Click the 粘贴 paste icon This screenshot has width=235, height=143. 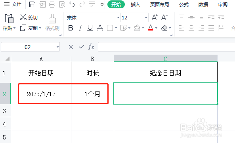(9, 19)
